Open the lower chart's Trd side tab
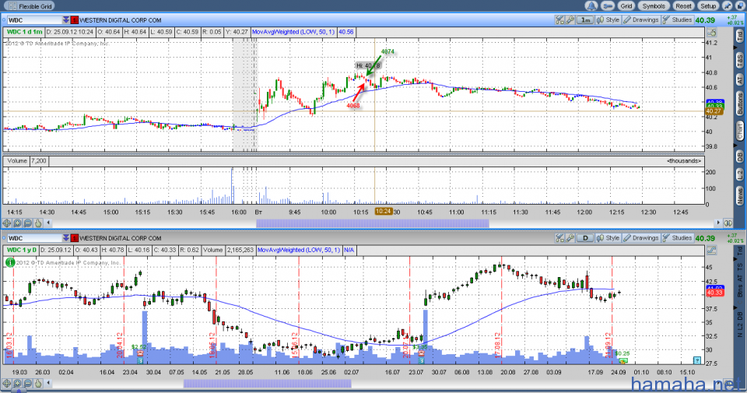 740,250
